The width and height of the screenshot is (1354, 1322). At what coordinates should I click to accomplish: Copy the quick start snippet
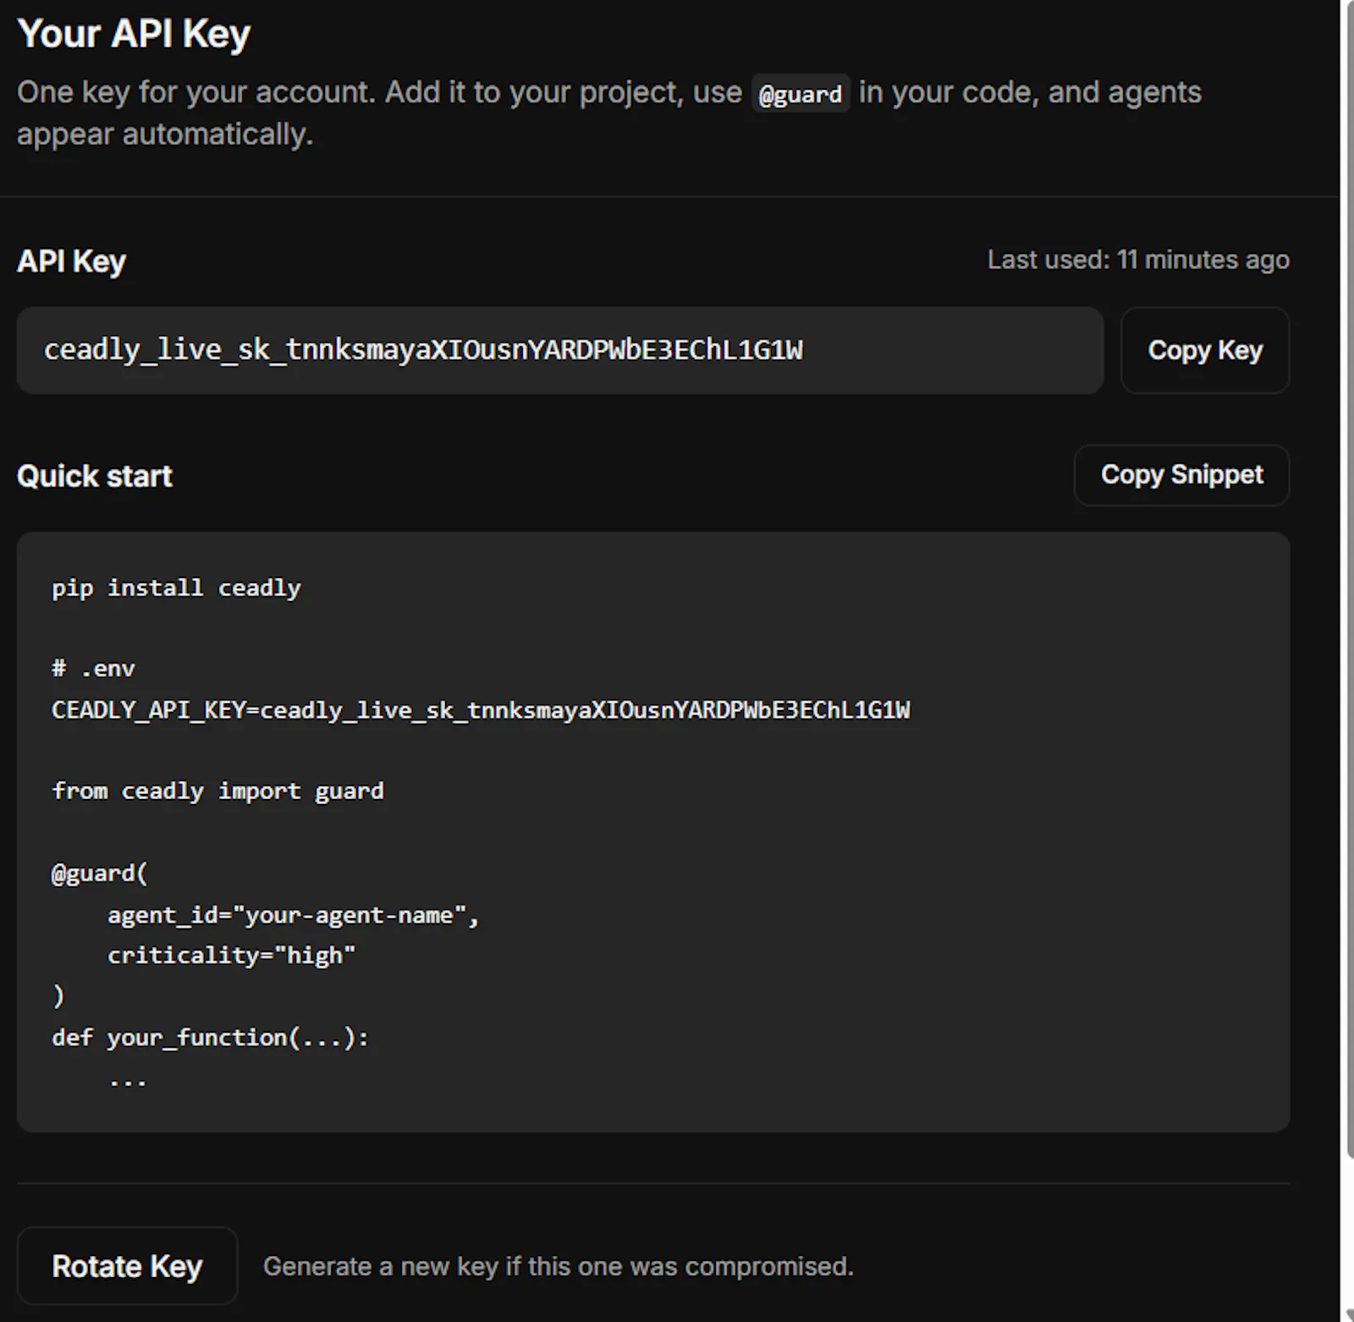coord(1181,475)
